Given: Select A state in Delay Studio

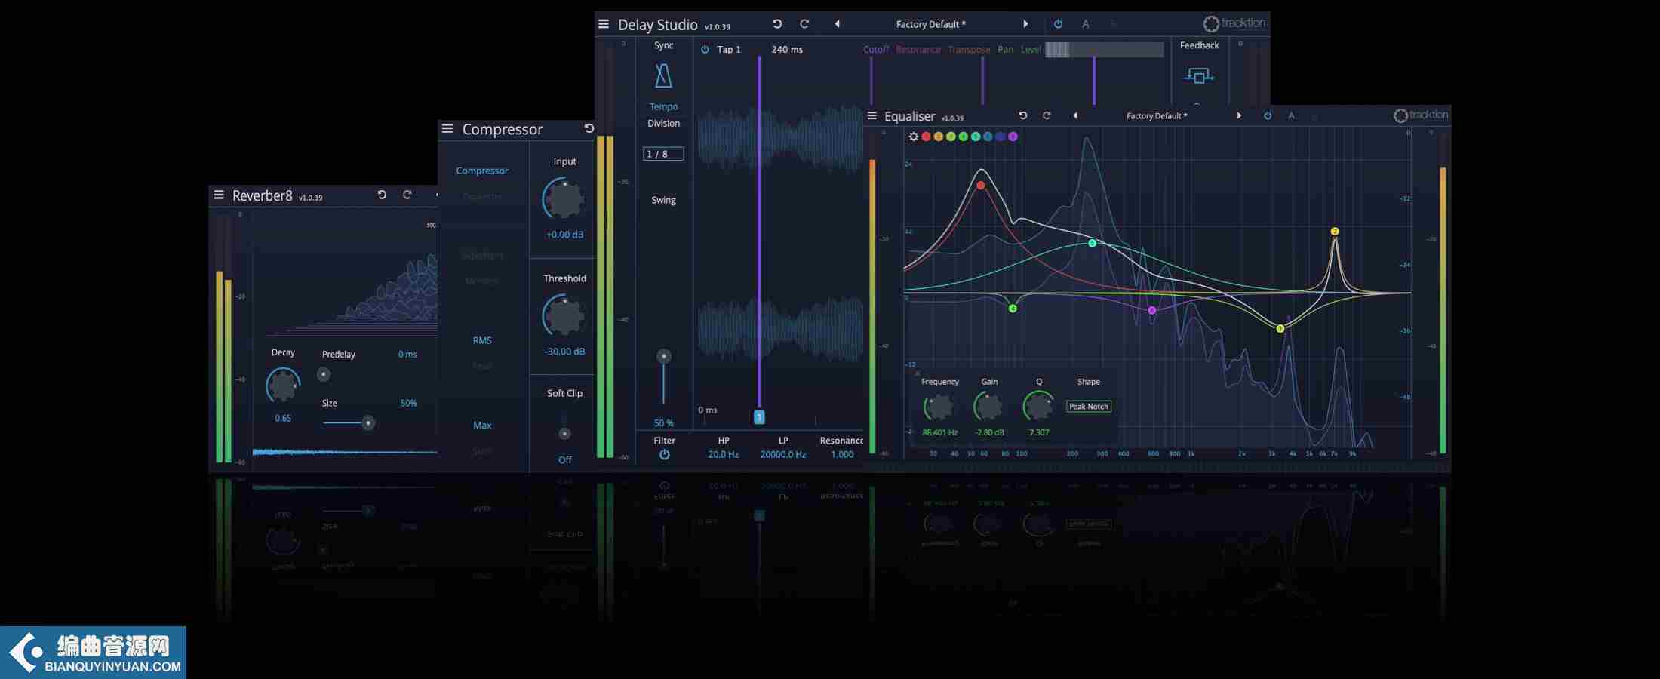Looking at the screenshot, I should [1085, 24].
